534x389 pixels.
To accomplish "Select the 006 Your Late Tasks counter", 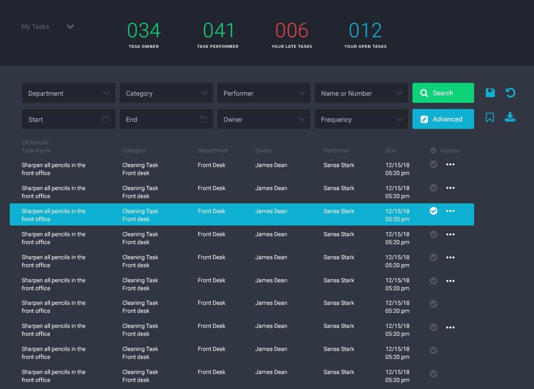I will [292, 35].
